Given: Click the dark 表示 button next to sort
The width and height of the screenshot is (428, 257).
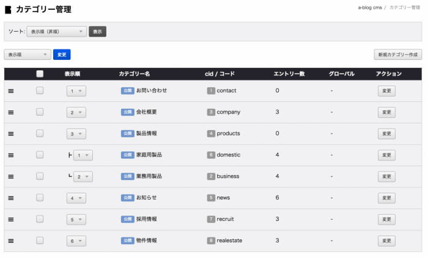Looking at the screenshot, I should pyautogui.click(x=97, y=32).
